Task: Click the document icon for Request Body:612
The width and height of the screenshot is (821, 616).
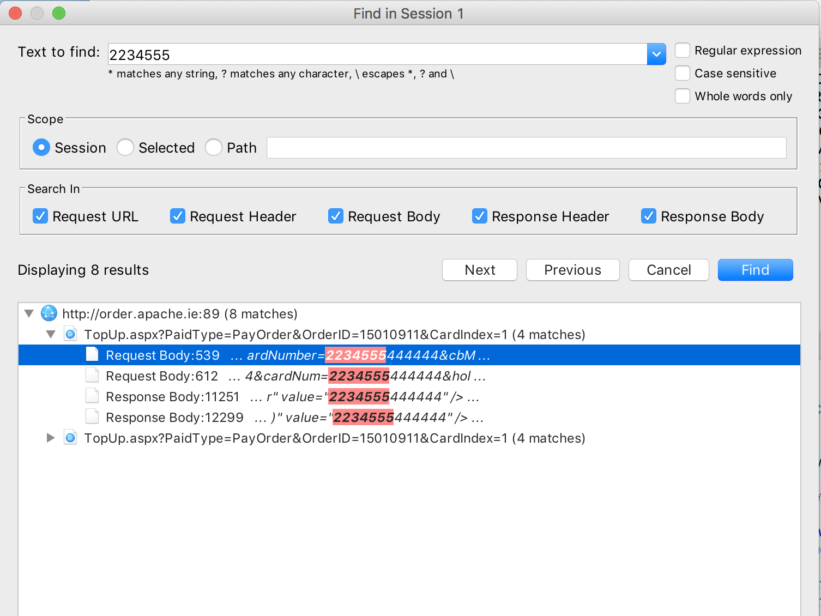Action: 92,376
